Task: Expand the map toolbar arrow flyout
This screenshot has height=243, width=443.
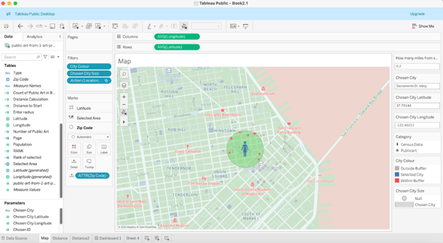Action: tap(124, 122)
